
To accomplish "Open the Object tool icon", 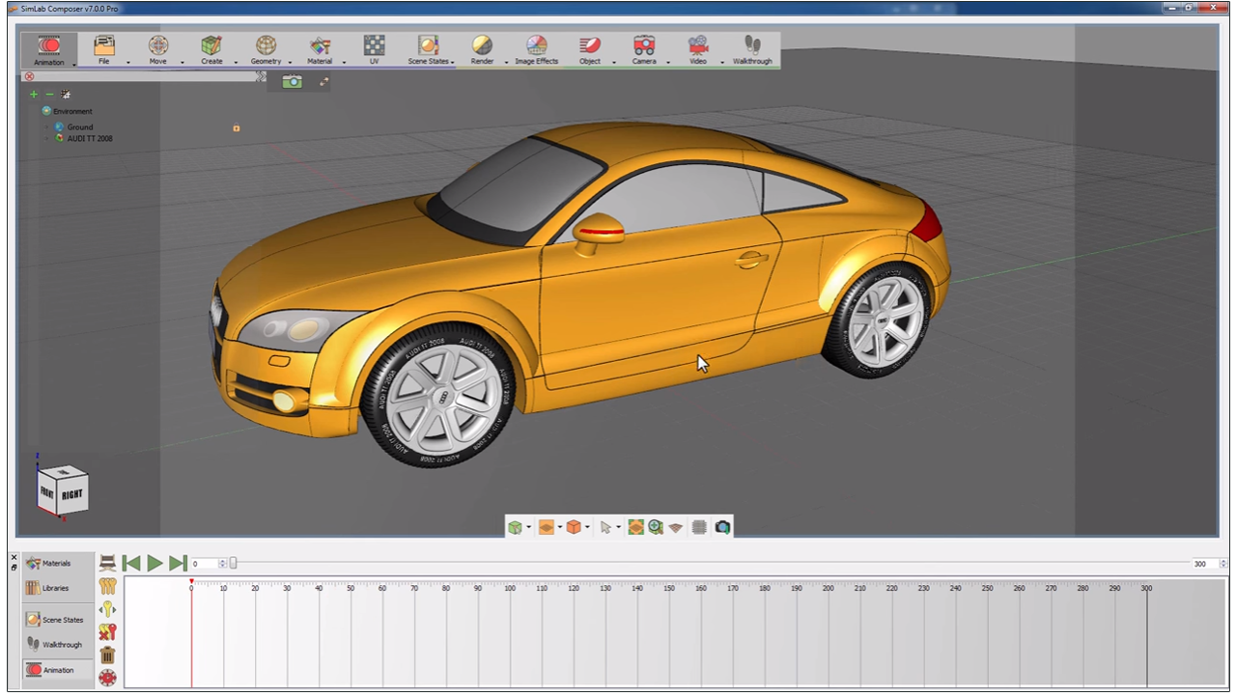I will pos(590,46).
